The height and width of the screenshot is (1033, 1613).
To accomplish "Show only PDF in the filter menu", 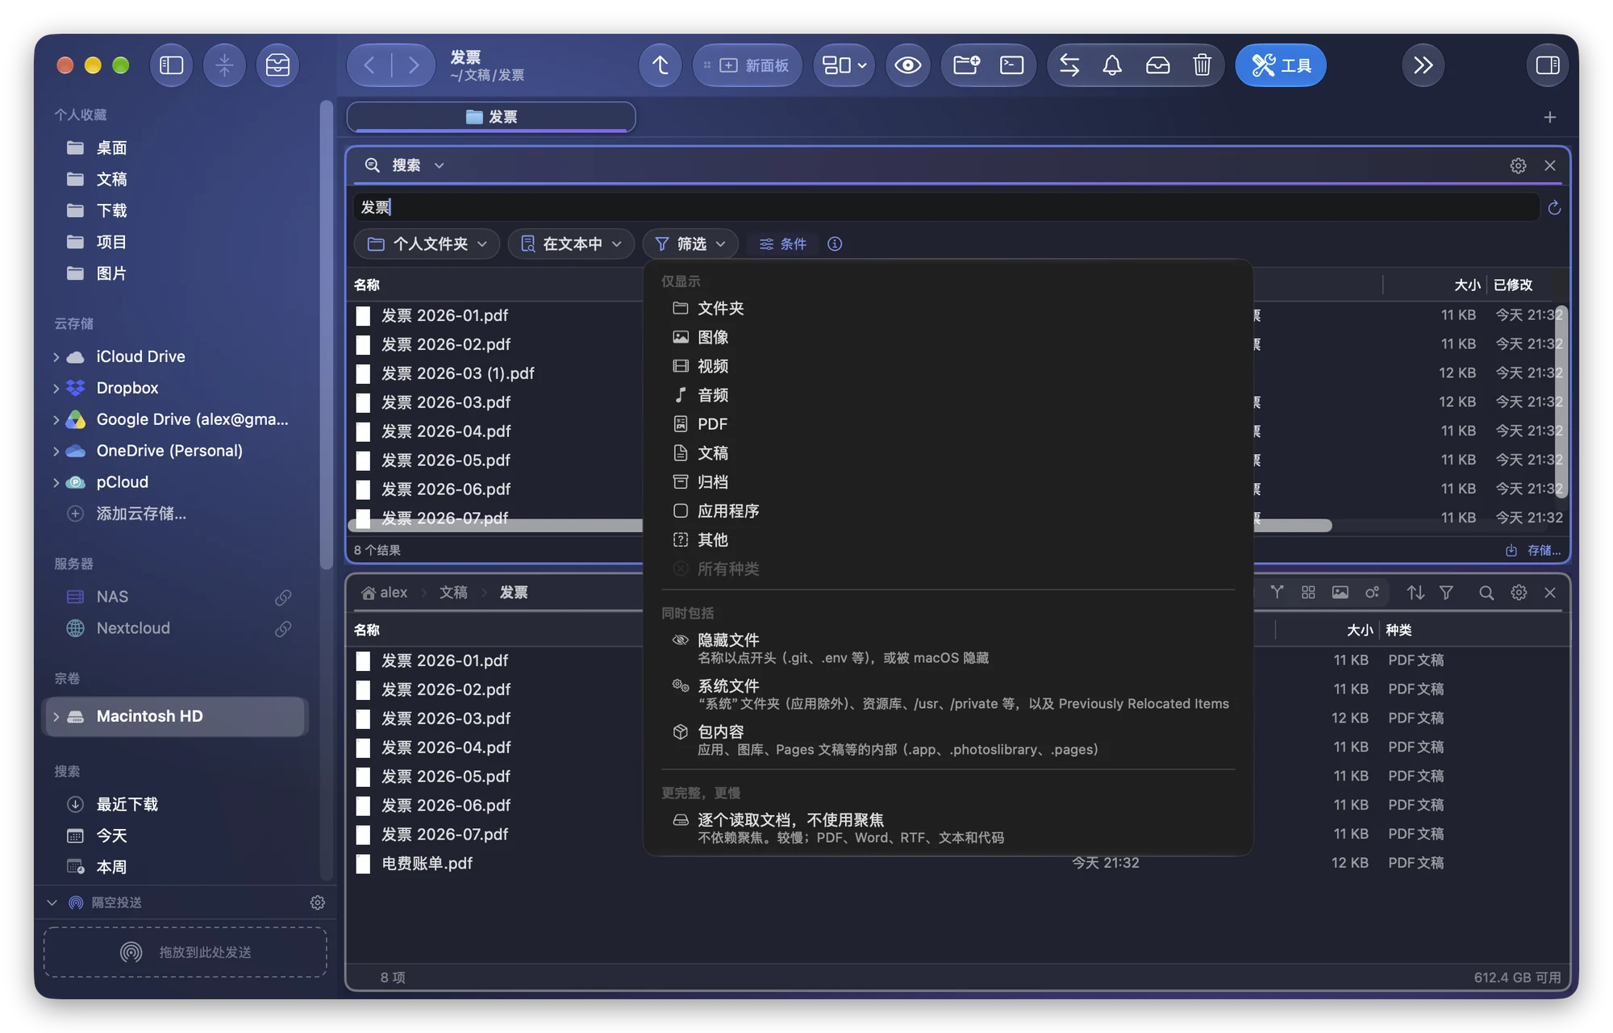I will click(948, 424).
